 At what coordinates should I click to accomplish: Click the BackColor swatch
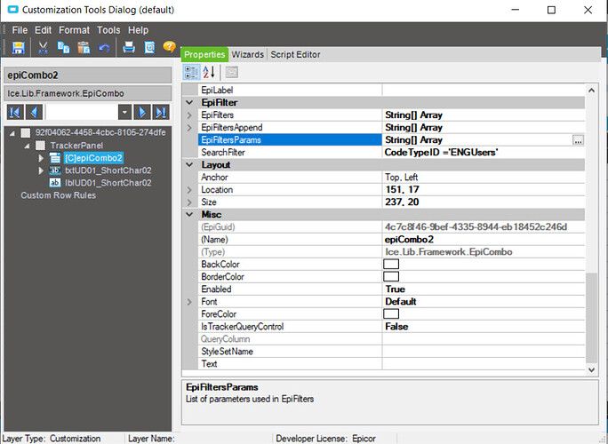click(391, 265)
